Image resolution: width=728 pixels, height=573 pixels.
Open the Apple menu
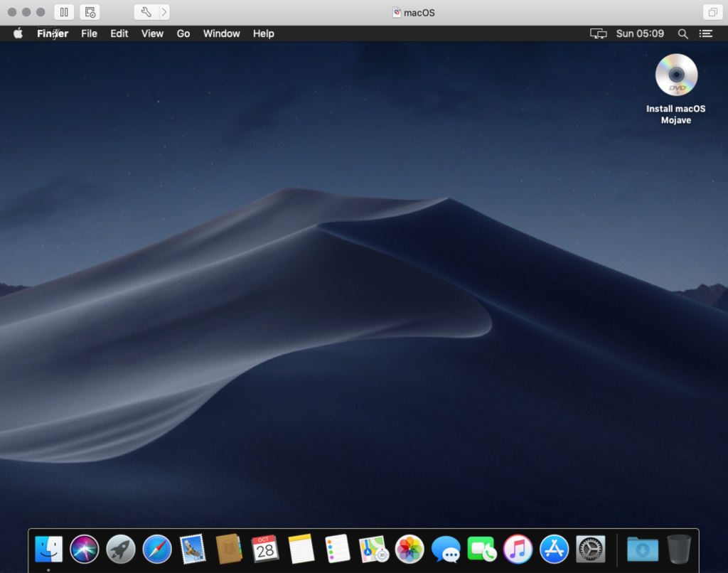pyautogui.click(x=18, y=33)
